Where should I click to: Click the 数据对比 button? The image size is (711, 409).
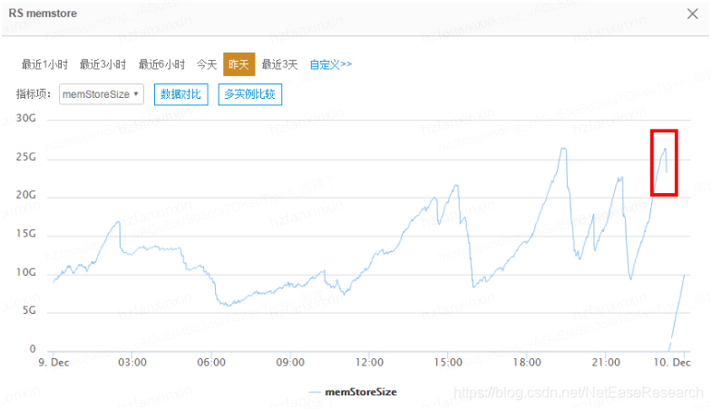pyautogui.click(x=181, y=94)
